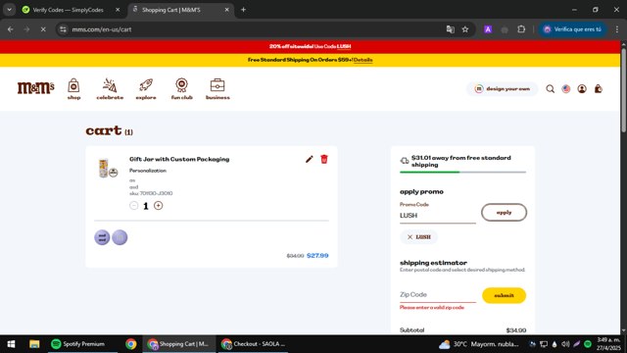Click design your own button

(x=503, y=89)
